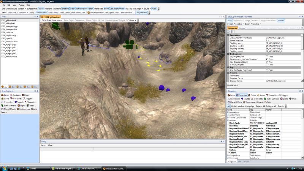Show Items in Area Contents panel
Image resolution: width=304 pixels, height=171 pixels.
[x=5, y=95]
